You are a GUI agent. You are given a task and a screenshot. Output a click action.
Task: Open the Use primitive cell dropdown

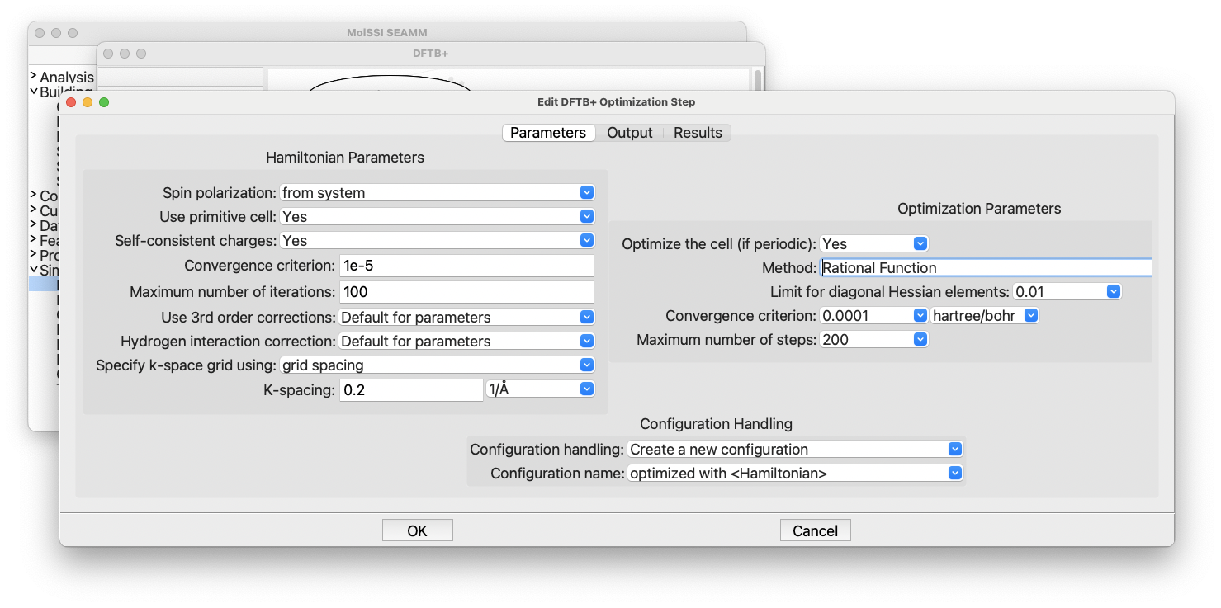[437, 216]
